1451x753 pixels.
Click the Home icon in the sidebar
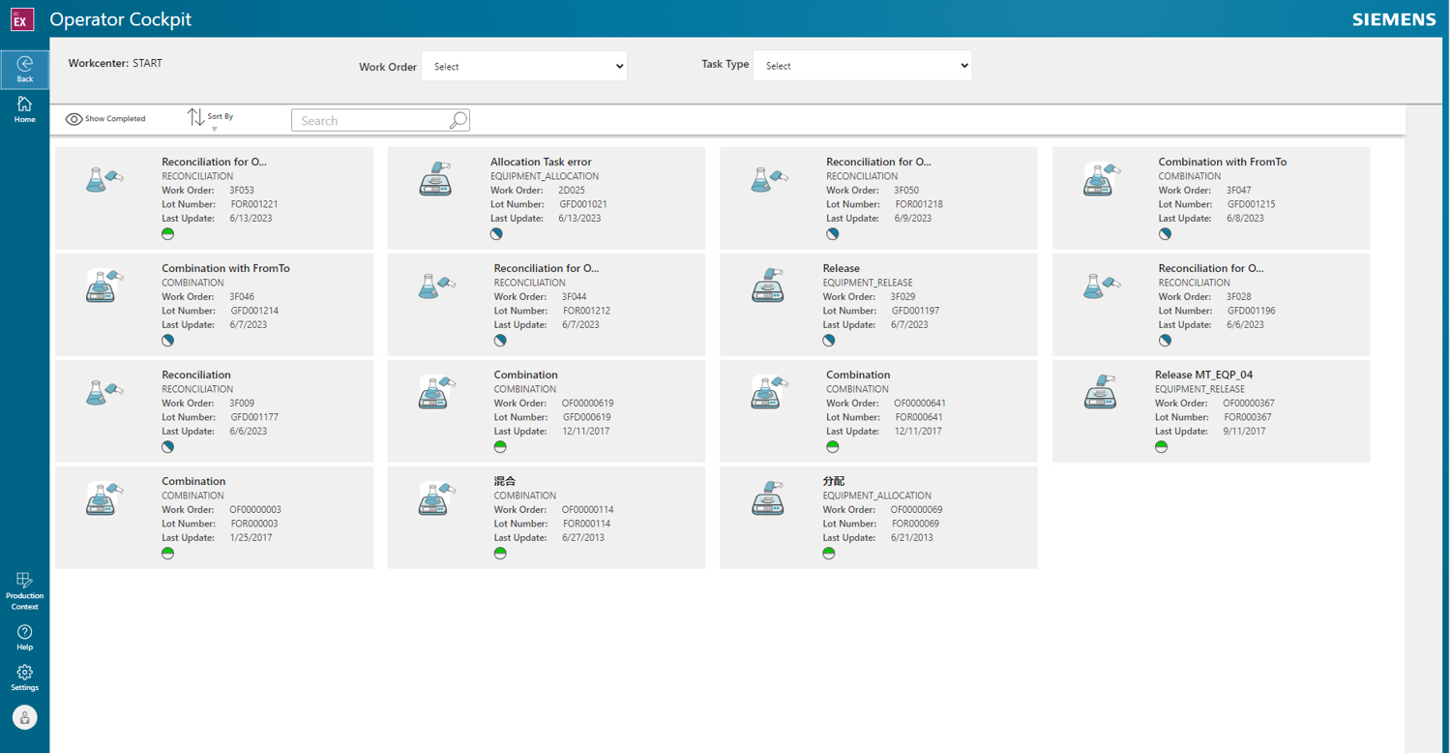(24, 108)
